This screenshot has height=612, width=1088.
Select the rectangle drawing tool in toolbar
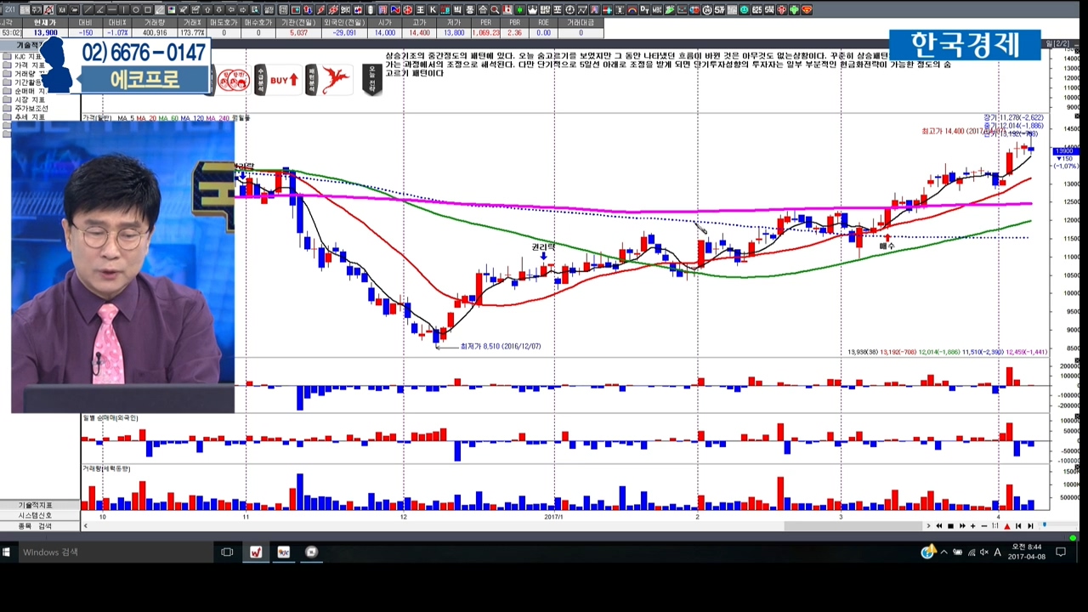(x=148, y=10)
